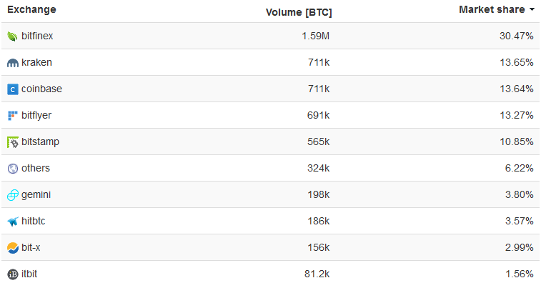The width and height of the screenshot is (541, 288).
Task: Click the Market share sort arrow
Action: 532,10
